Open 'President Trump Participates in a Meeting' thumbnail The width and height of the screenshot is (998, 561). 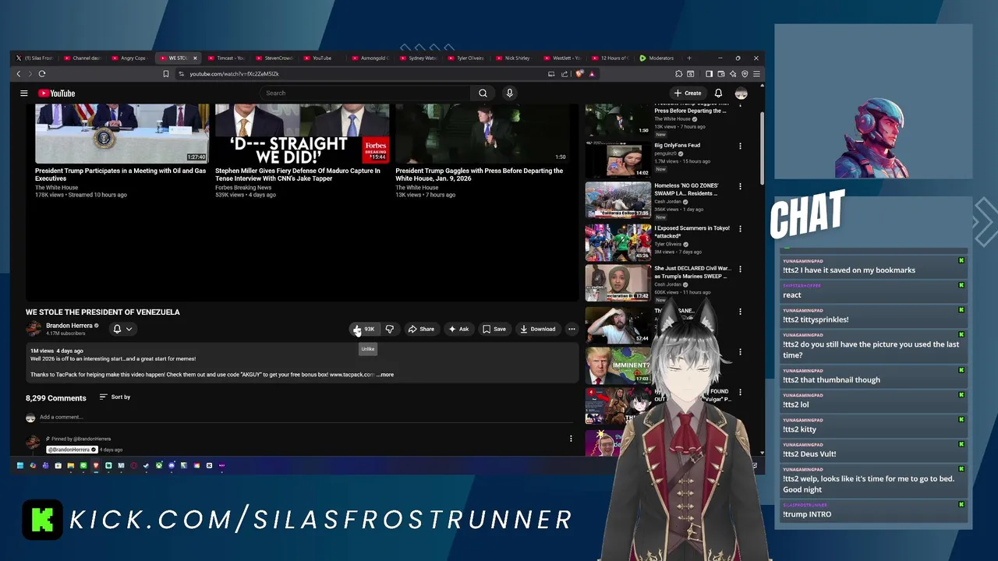[x=122, y=134]
